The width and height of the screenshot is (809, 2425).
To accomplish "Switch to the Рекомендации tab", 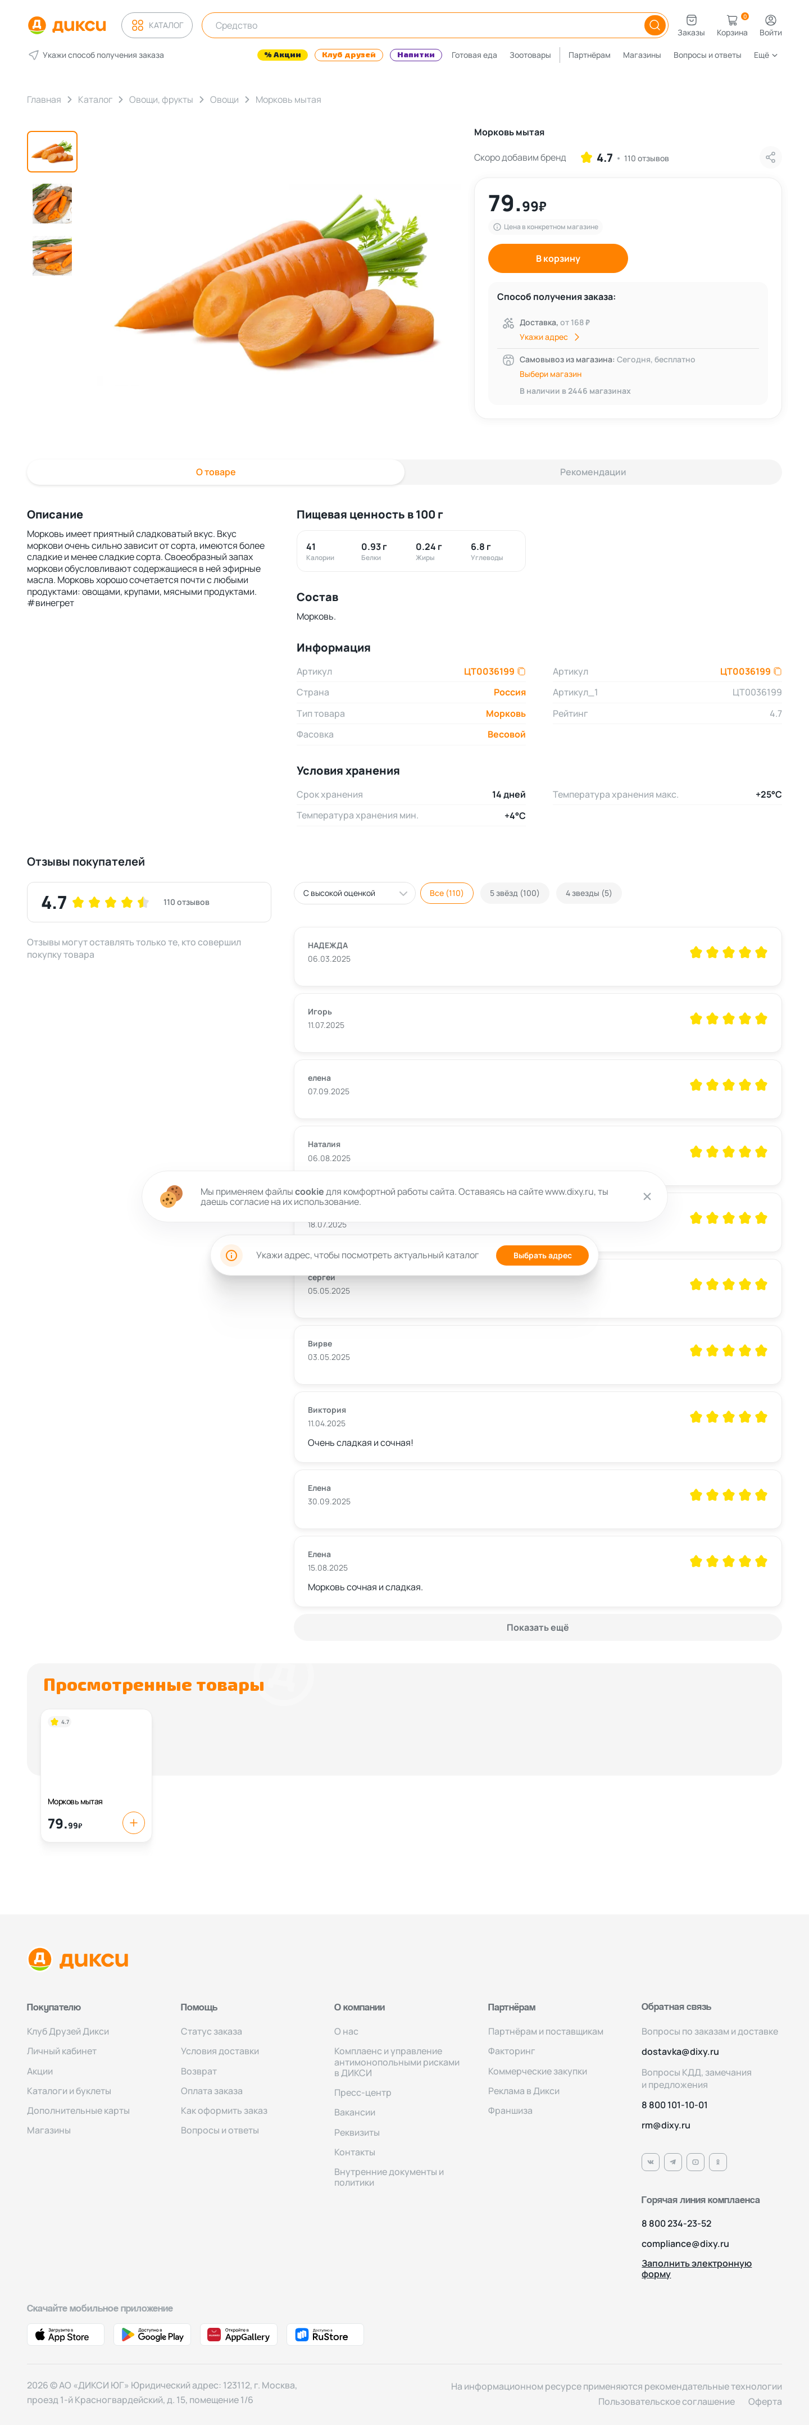I will [x=592, y=472].
